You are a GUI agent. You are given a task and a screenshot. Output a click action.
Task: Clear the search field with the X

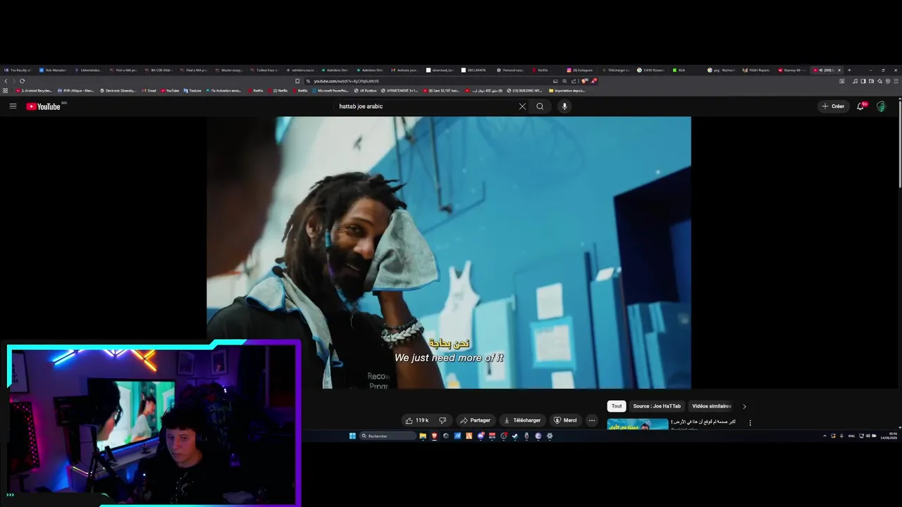coord(522,106)
